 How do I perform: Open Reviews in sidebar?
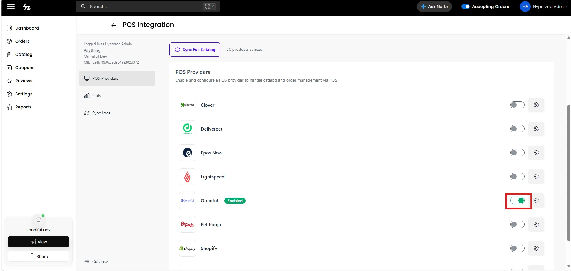[20, 81]
